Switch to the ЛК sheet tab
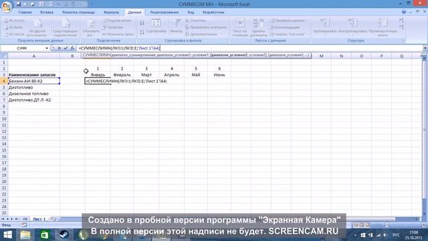Screen dimensions: 428x241 [x=25, y=219]
